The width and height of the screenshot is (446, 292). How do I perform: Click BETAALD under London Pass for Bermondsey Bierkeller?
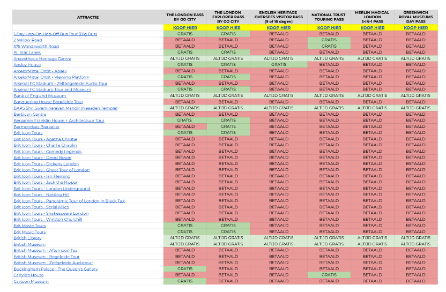(185, 127)
